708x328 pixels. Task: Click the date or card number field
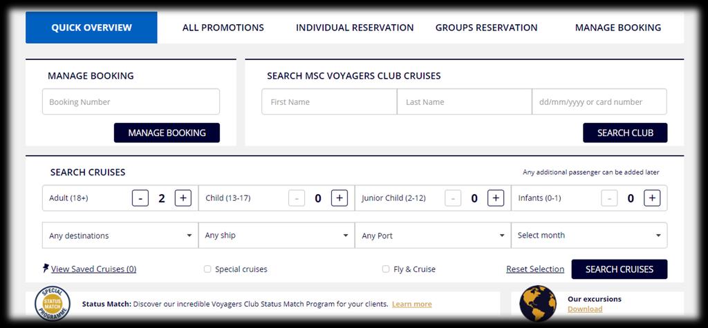point(599,102)
